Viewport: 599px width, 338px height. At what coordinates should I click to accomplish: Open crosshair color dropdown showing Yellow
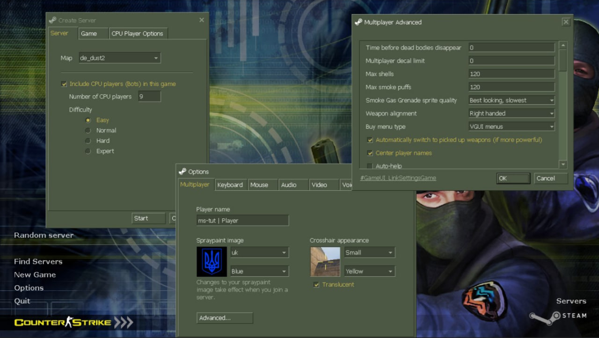(x=369, y=271)
